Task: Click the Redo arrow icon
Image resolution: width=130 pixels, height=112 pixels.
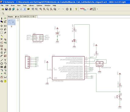Action: pos(63,9)
